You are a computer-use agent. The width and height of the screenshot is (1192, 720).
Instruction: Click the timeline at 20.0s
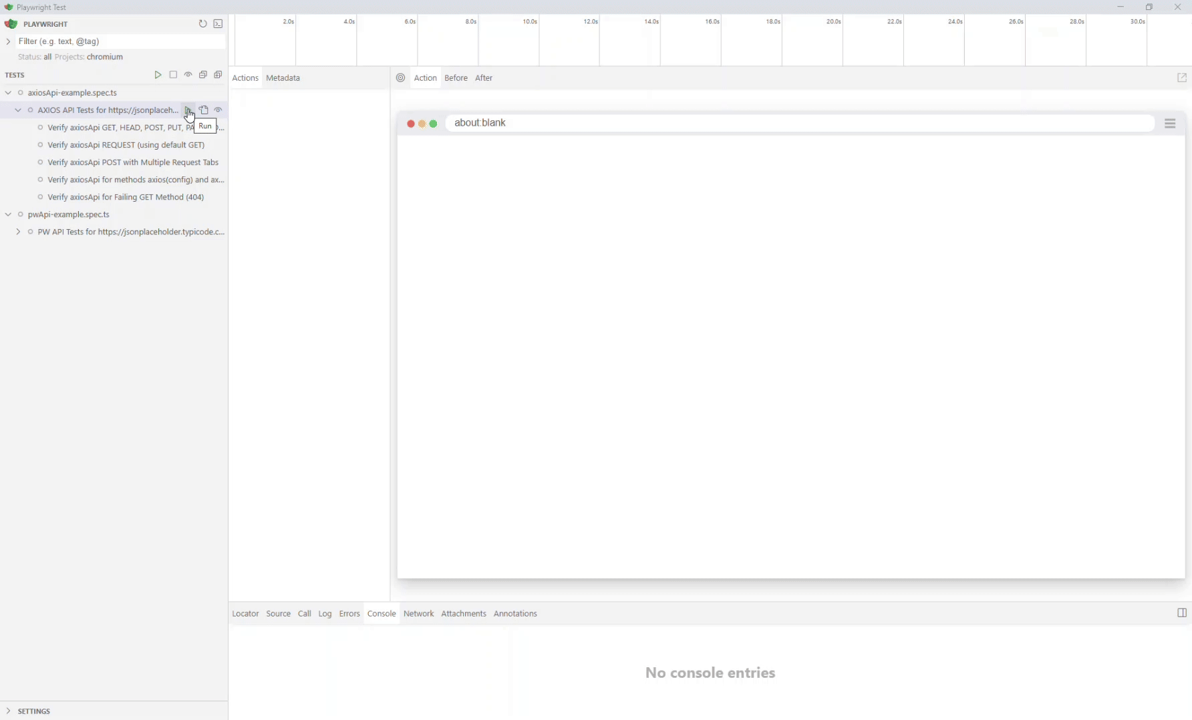[834, 22]
